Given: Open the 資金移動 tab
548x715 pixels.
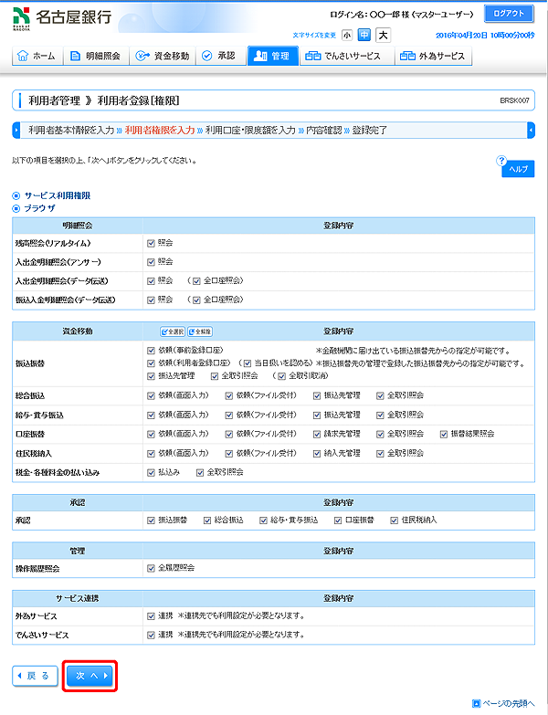Looking at the screenshot, I should click(x=163, y=56).
